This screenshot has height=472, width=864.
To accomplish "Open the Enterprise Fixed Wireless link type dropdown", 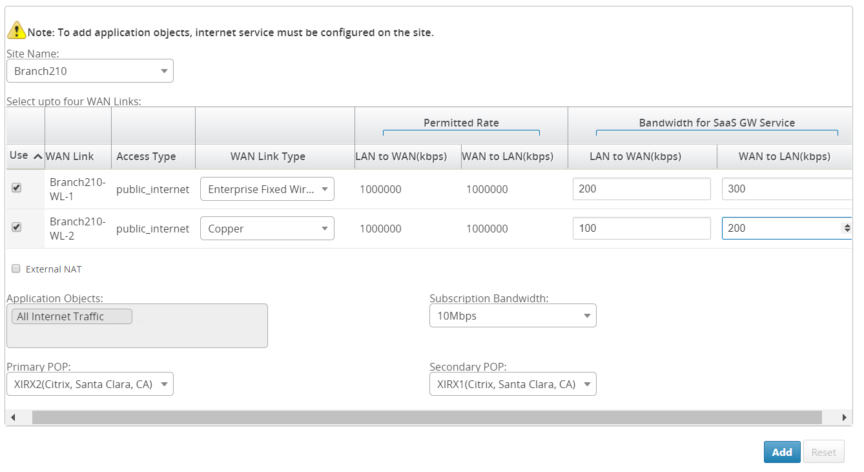I will (267, 189).
